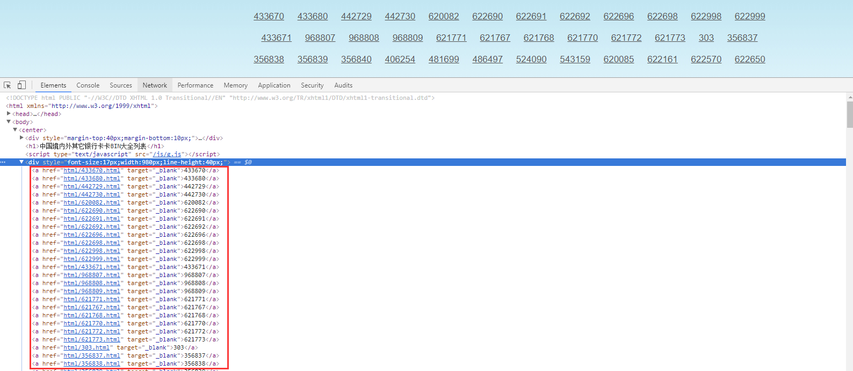Click html/303.html href in DOM tree
Viewport: 853px width, 371px height.
[86, 347]
